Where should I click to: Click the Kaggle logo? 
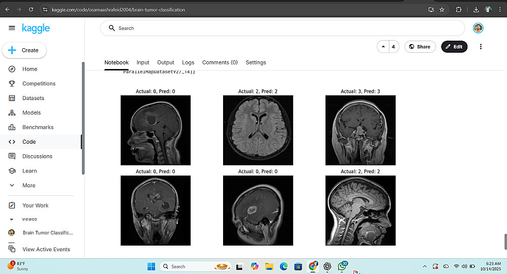coord(35,28)
